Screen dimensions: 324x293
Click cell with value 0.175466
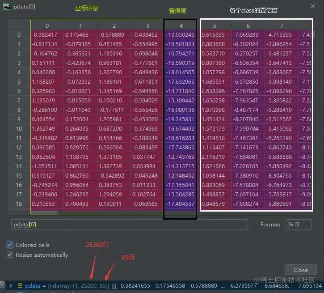[81, 35]
